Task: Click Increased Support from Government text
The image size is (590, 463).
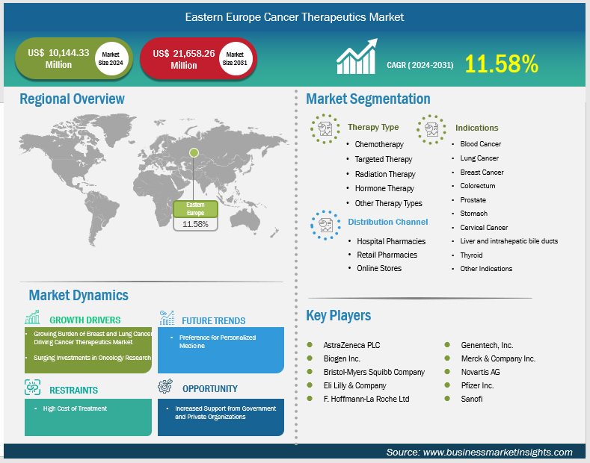Action: pyautogui.click(x=225, y=413)
